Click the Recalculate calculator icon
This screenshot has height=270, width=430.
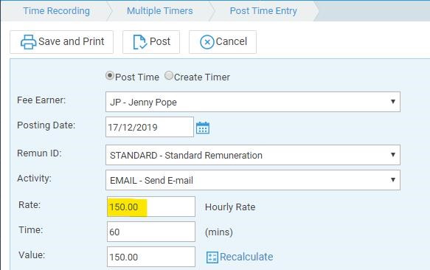click(x=212, y=257)
